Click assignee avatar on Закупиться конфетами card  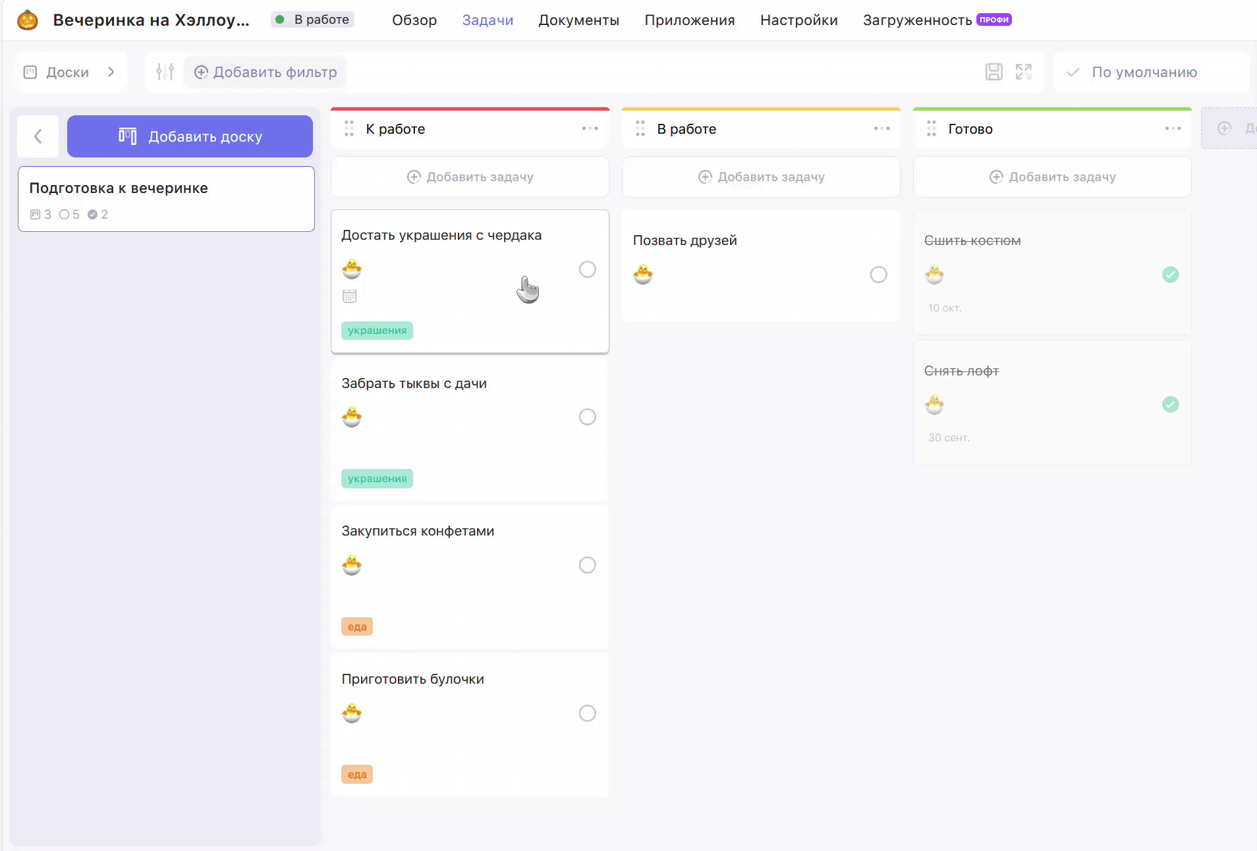point(352,565)
